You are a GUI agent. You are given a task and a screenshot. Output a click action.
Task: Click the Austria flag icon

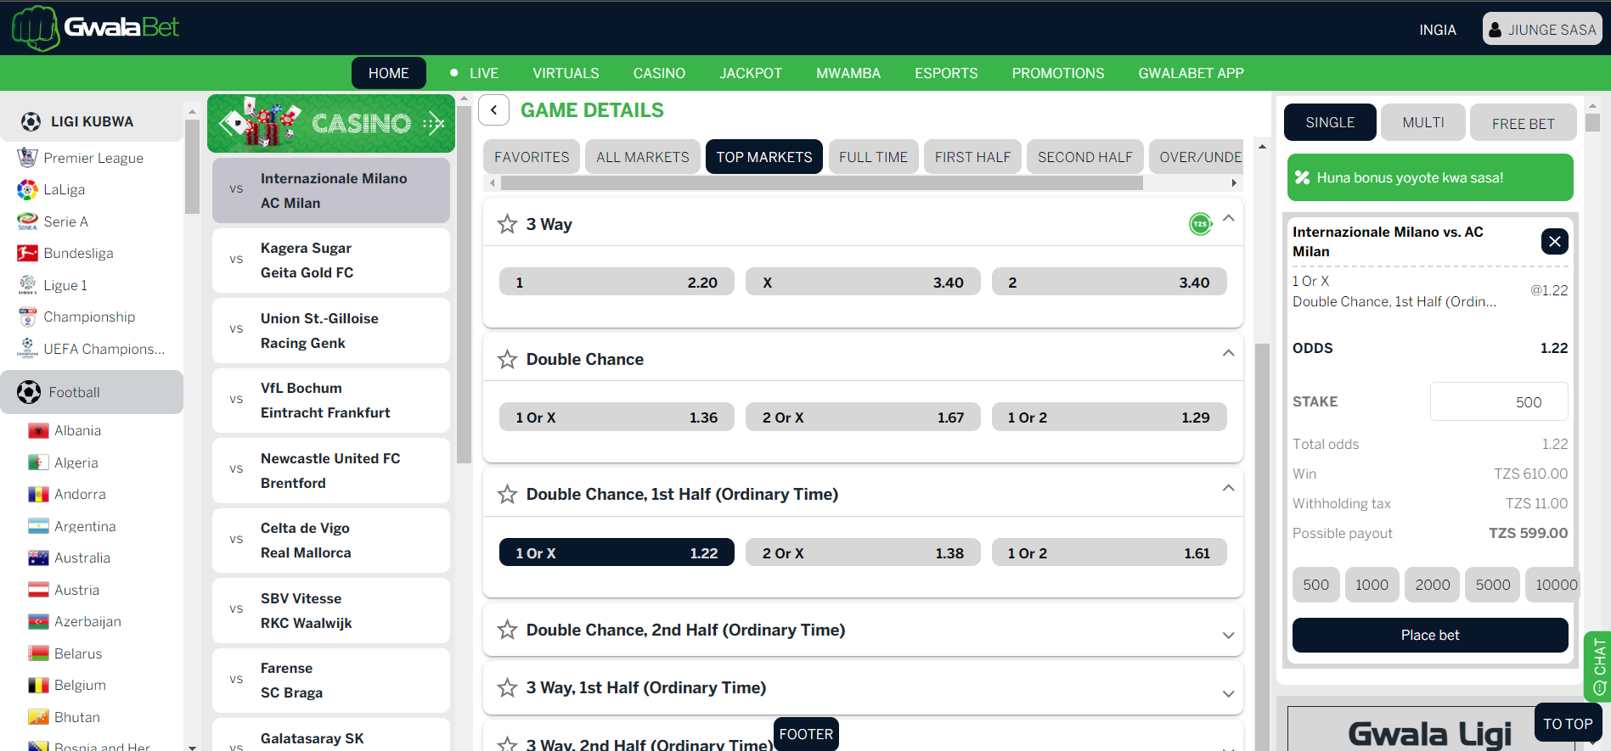(x=38, y=590)
